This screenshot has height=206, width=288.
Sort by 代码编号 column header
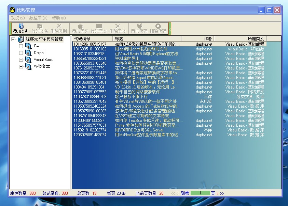point(92,38)
